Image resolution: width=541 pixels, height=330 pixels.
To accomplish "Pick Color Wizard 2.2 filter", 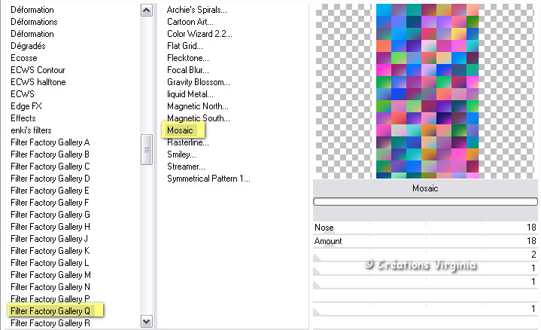I will point(199,34).
